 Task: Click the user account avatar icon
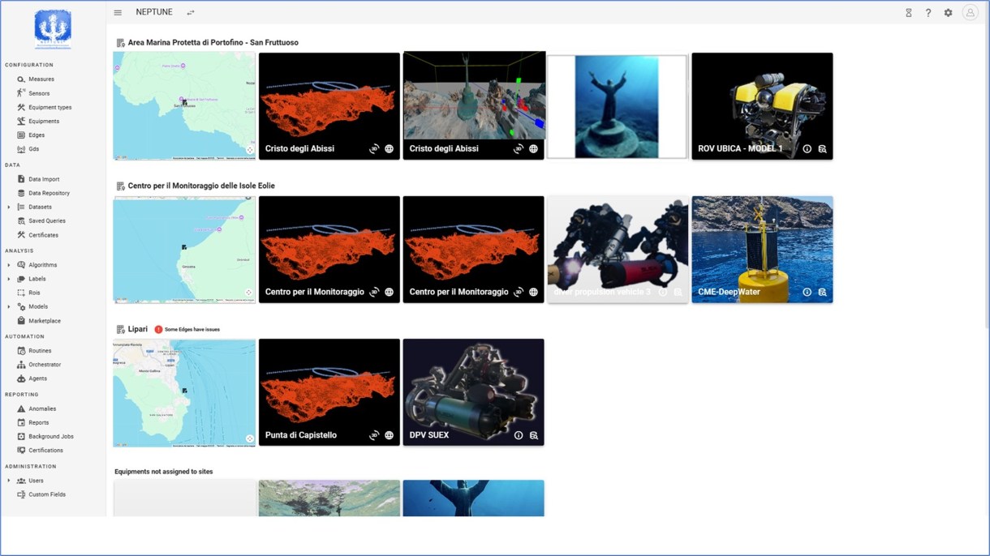[970, 13]
